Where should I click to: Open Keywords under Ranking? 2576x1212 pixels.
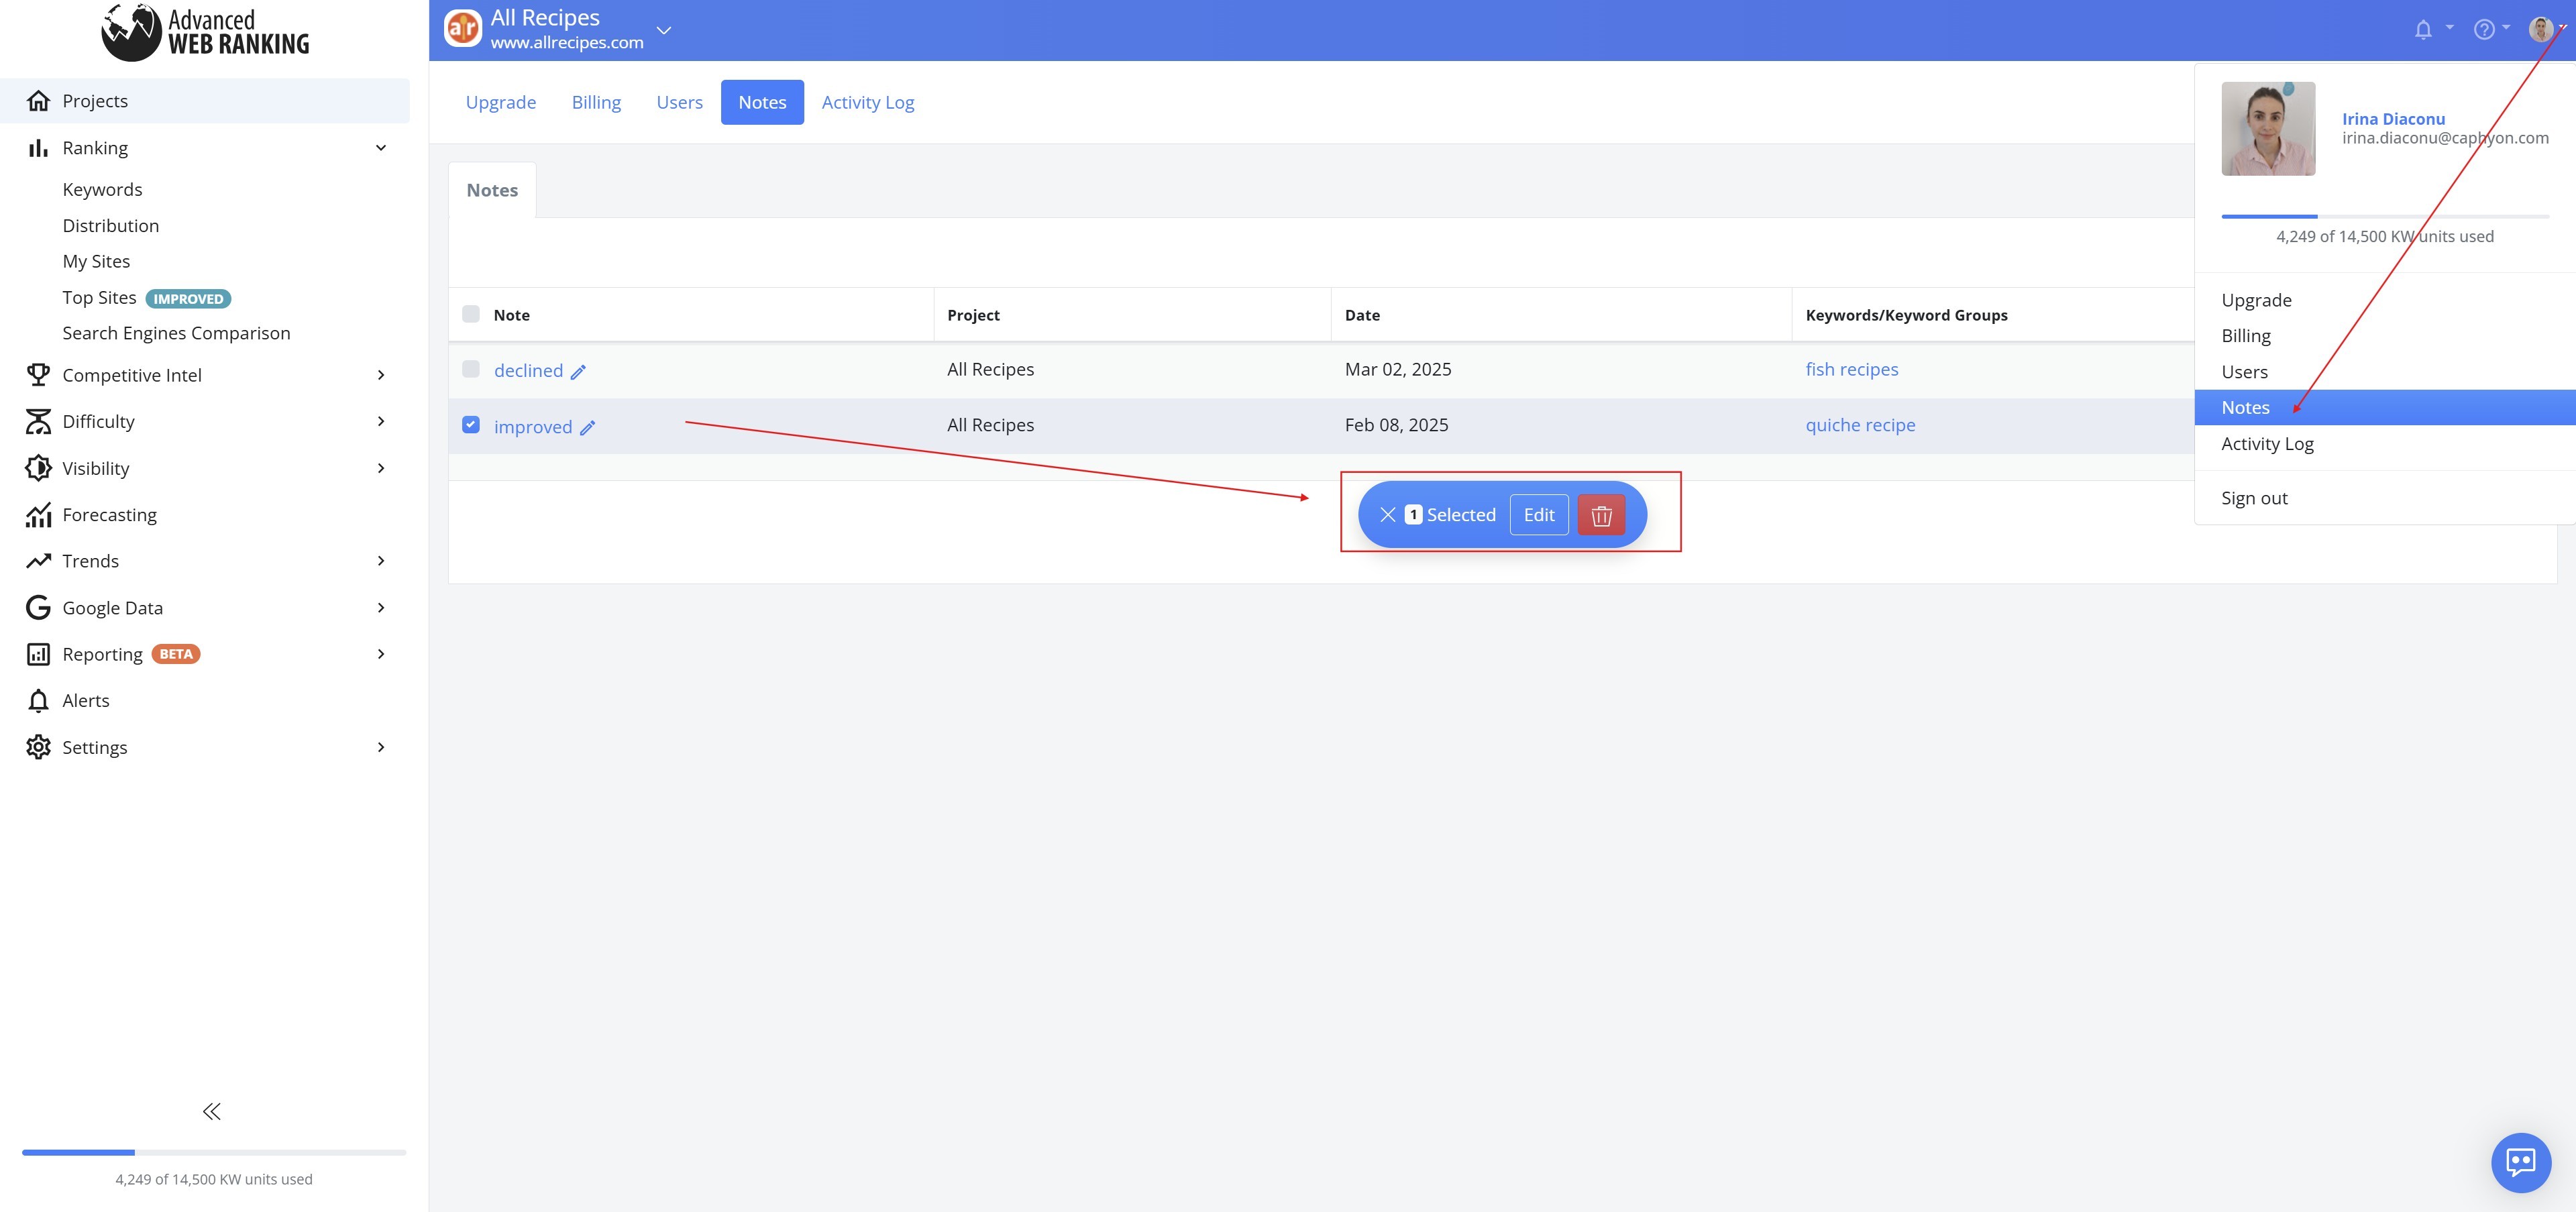[x=102, y=190]
